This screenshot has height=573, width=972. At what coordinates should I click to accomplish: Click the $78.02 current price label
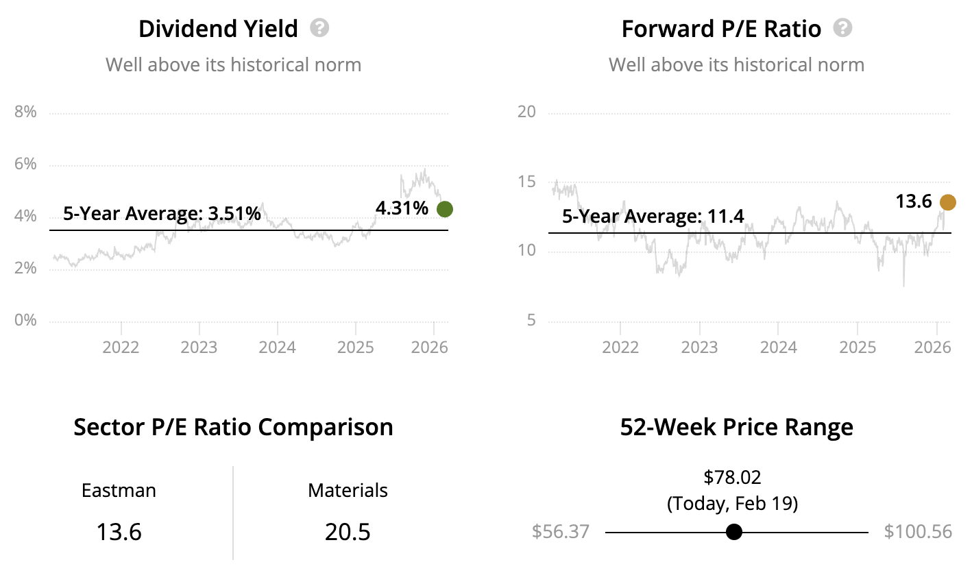733,477
